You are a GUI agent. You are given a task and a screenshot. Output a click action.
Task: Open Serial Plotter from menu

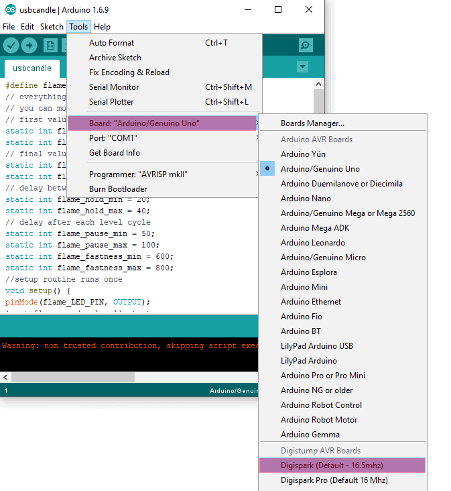tap(164, 101)
